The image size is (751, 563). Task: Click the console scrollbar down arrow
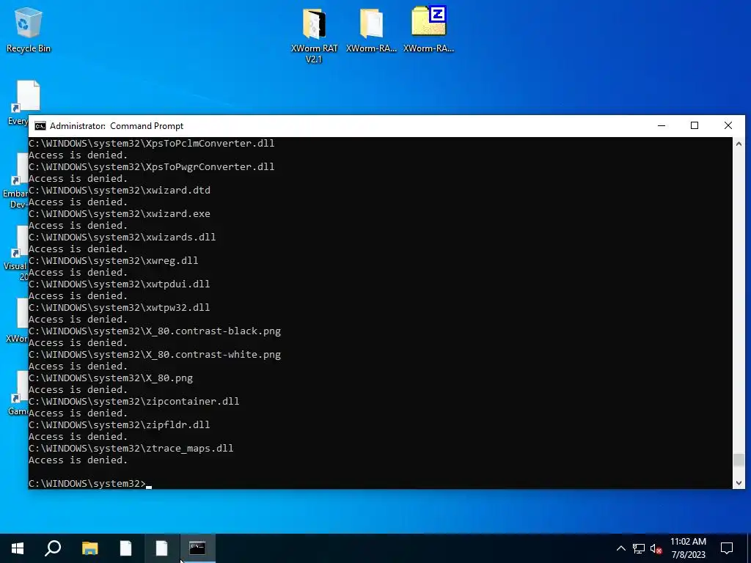point(739,482)
